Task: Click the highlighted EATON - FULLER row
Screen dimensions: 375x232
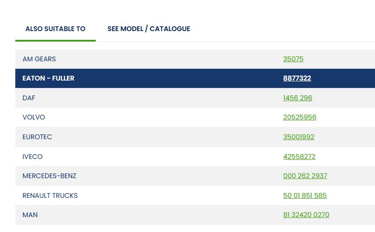Action: click(49, 78)
